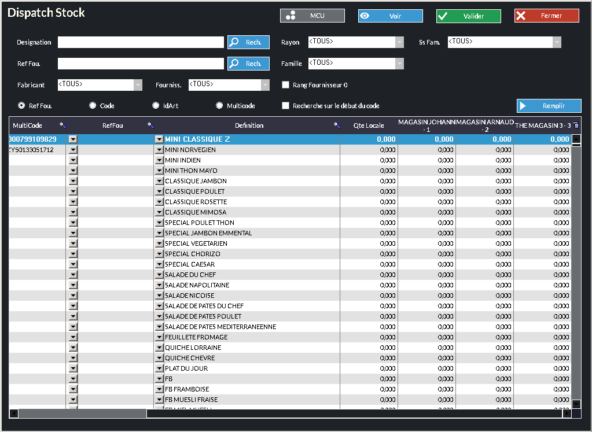Click the red Fermer button

[546, 16]
